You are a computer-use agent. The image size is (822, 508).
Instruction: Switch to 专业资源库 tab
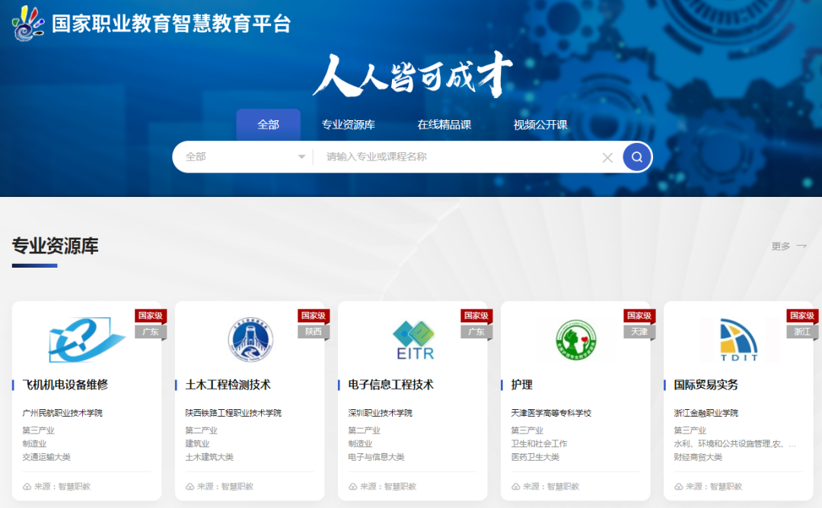348,125
